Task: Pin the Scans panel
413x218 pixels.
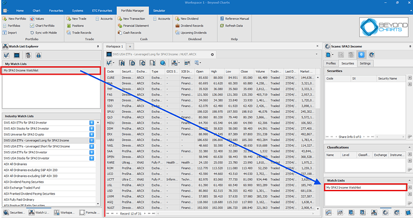Action: pos(410,46)
